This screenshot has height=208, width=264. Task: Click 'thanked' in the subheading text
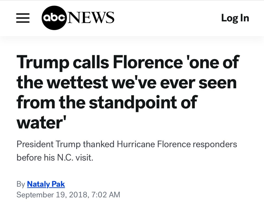point(99,144)
